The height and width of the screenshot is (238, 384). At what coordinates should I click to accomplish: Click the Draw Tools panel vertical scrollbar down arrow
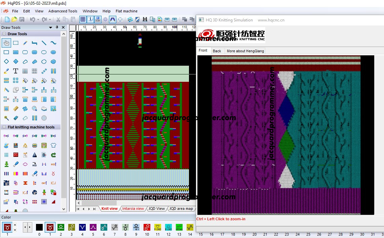[64, 209]
